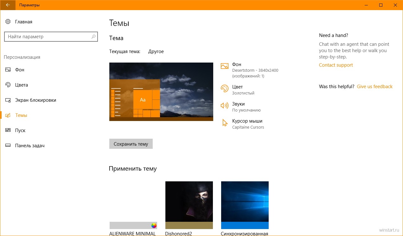The width and height of the screenshot is (403, 236).
Task: Follow the Contact support link
Action: (336, 65)
